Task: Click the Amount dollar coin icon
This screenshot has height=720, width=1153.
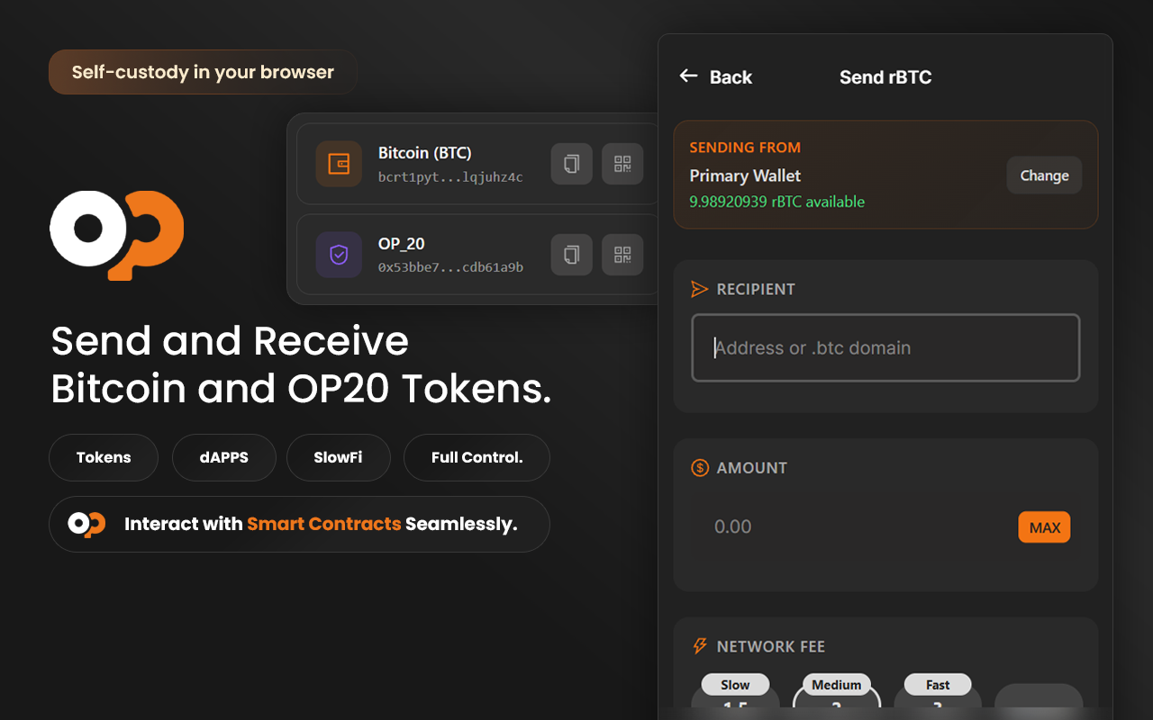Action: point(700,467)
